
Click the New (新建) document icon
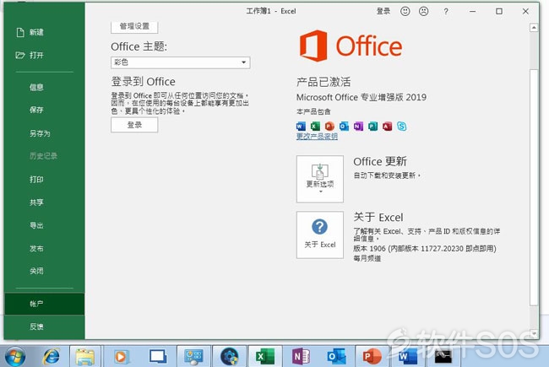click(20, 32)
